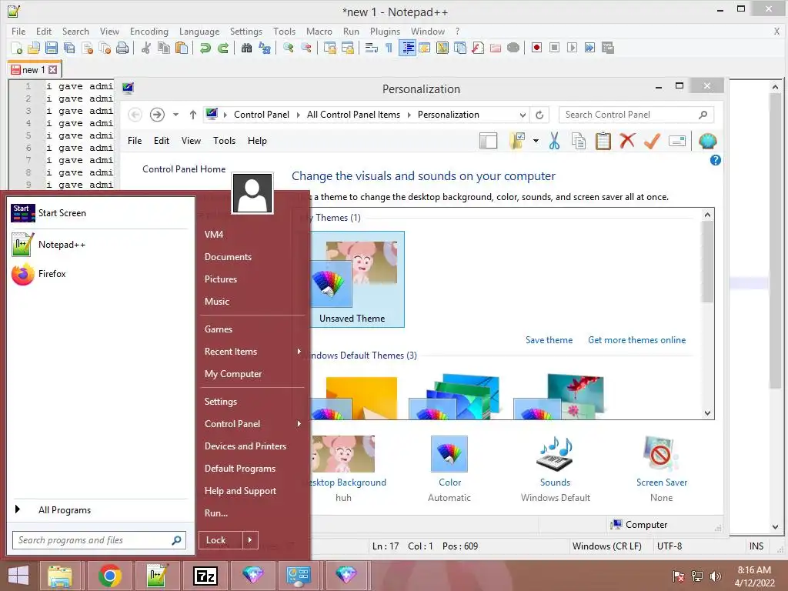Open the View menu in Personalization window
Viewport: 788px width, 591px height.
click(x=191, y=141)
